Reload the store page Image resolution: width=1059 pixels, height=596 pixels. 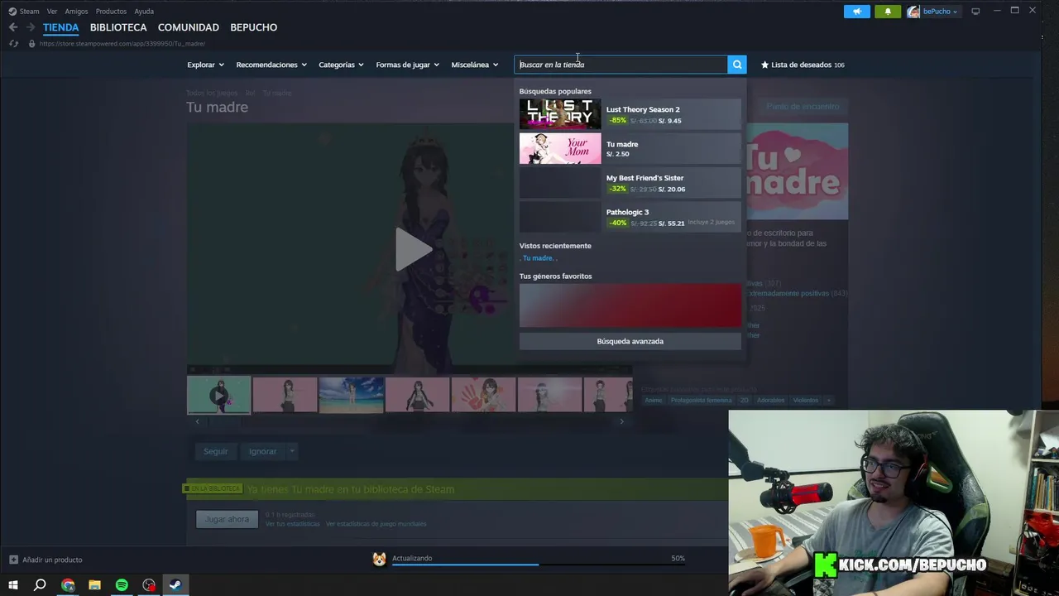(13, 43)
